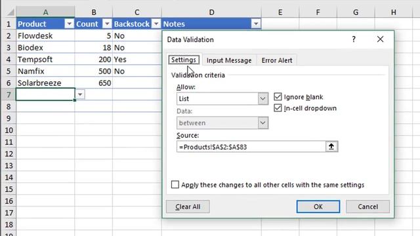Screen dimensions: 420x236
Task: Select the Backstock No cell in Flowdesk row
Action: coord(137,35)
